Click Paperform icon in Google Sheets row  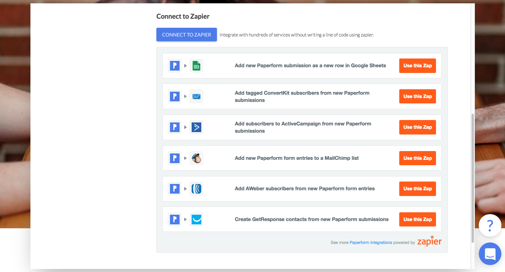[174, 66]
